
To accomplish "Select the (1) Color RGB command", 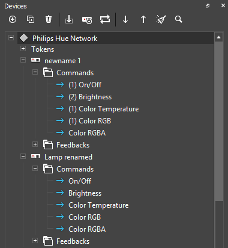I will tap(89, 121).
